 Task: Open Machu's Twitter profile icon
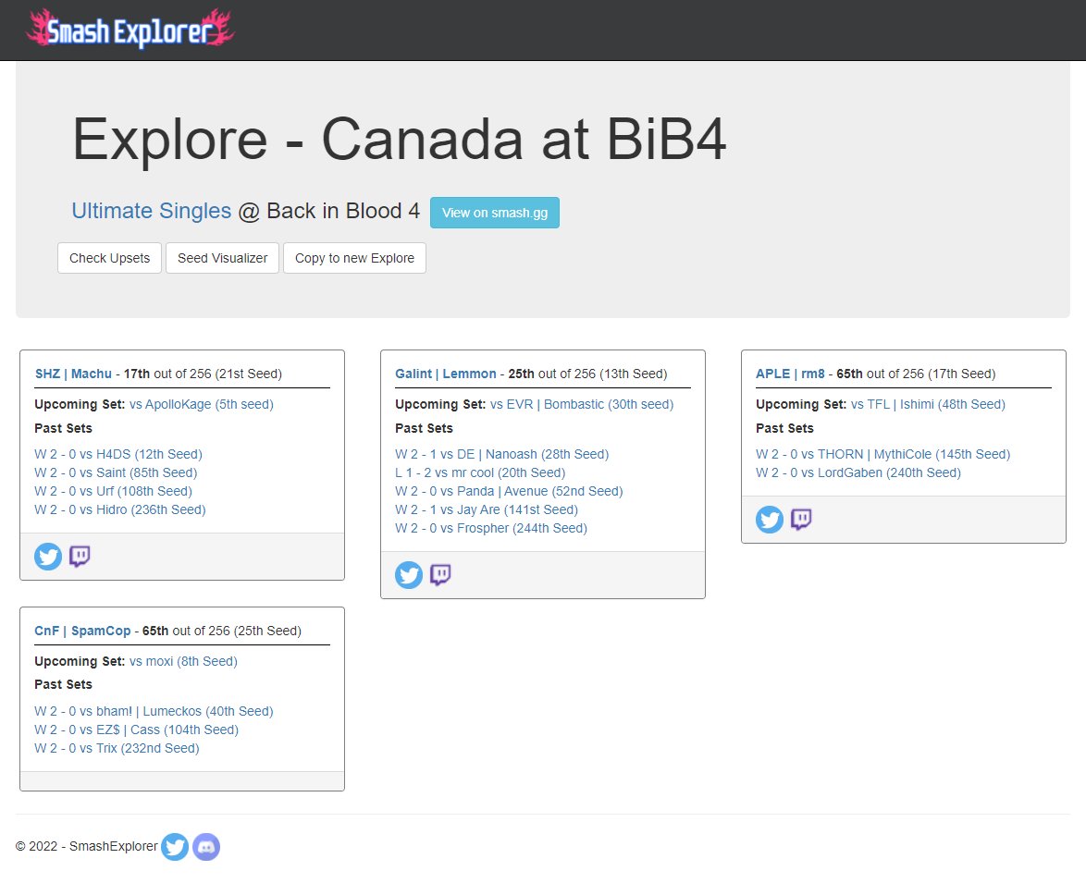tap(47, 557)
